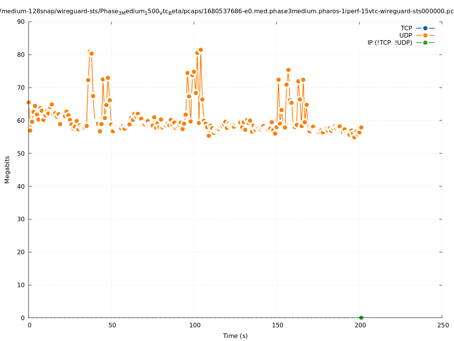Click the lowest UDP point near 197 seconds

pos(354,137)
